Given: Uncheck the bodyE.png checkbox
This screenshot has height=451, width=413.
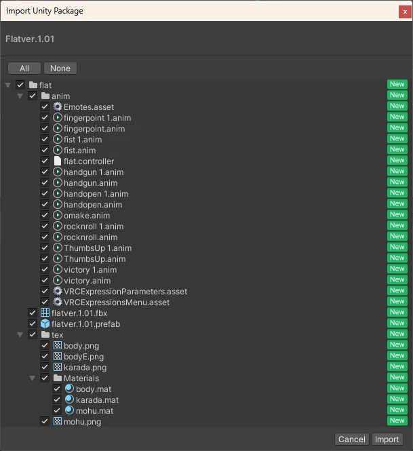Looking at the screenshot, I should (x=45, y=356).
